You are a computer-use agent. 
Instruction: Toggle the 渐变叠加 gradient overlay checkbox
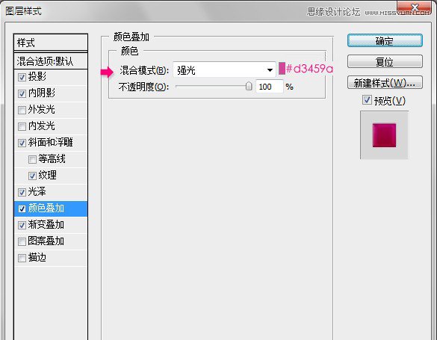tap(22, 225)
